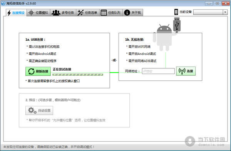
Task: Click the Android robot graphic
Action: tap(164, 37)
